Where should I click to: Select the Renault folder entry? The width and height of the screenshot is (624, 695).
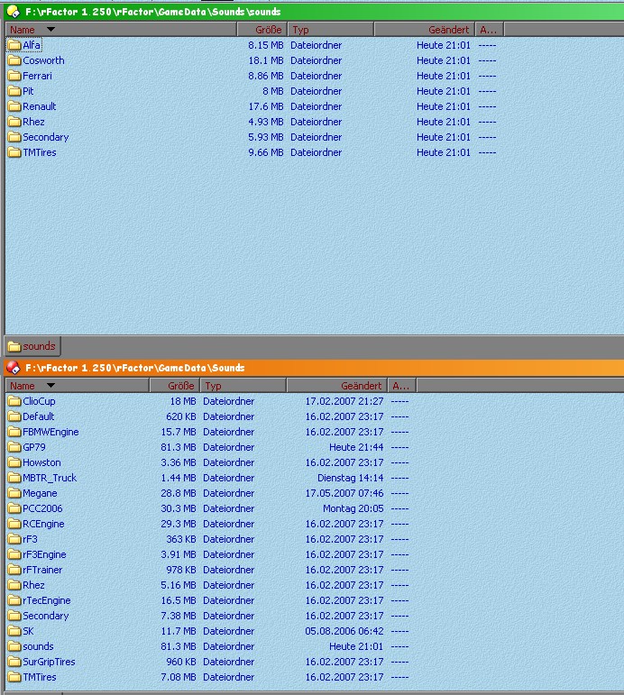tap(39, 106)
